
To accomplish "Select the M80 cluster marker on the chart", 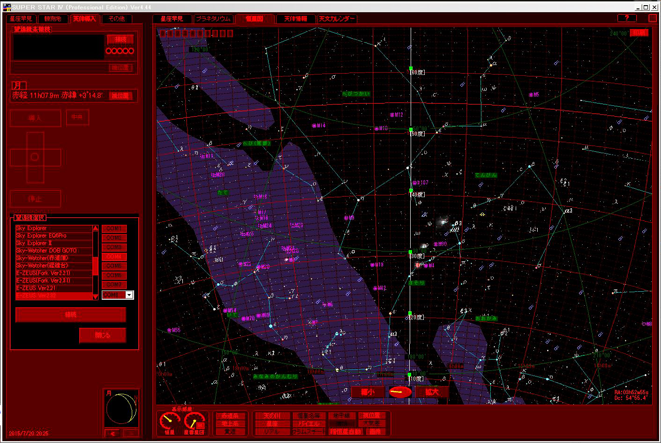I will 440,244.
